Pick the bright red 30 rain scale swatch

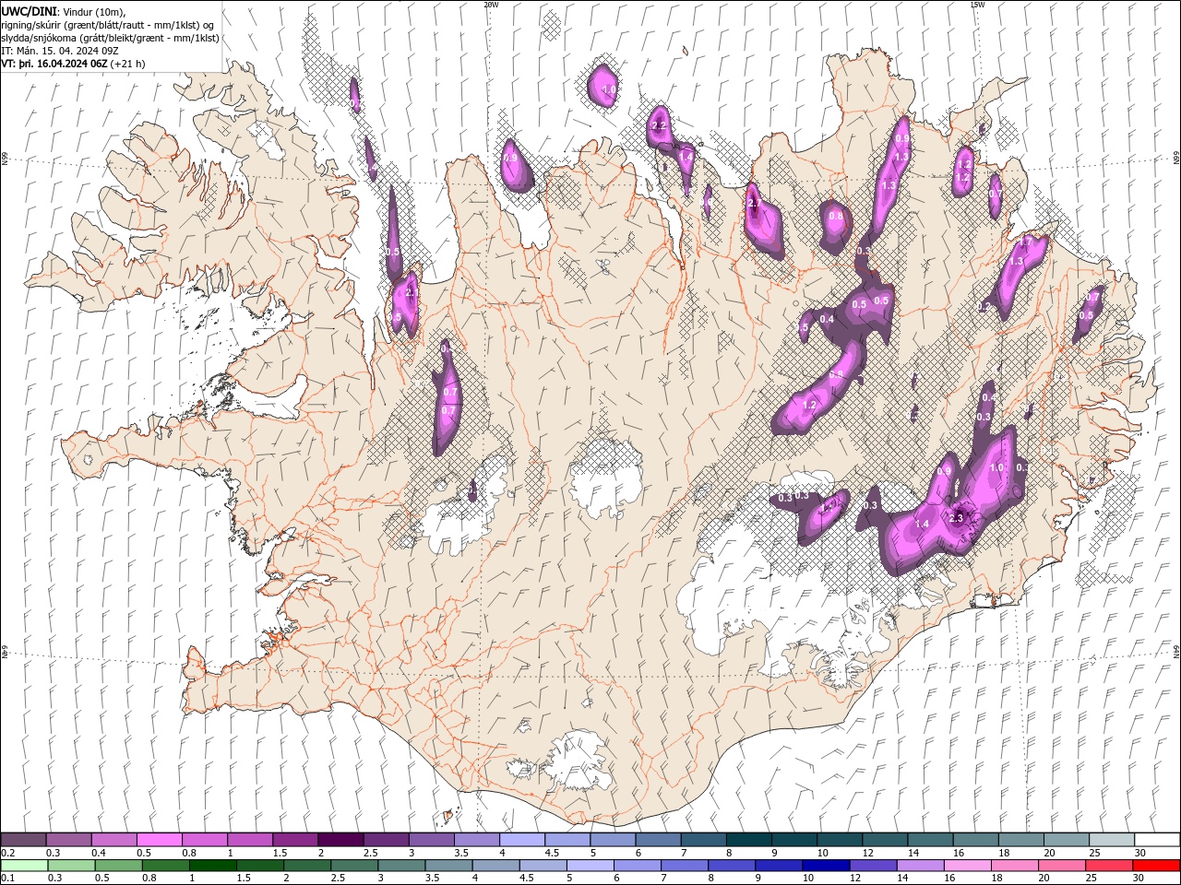point(1156,866)
